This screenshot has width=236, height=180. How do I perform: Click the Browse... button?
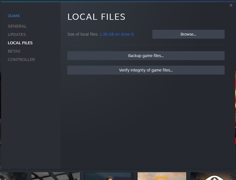[188, 34]
